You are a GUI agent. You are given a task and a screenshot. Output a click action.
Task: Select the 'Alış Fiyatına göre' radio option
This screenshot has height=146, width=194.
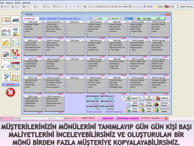(x=88, y=112)
